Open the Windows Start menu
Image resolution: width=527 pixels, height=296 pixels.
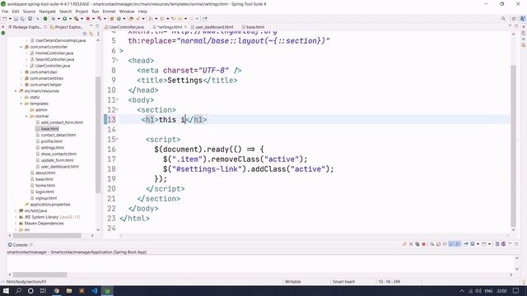6,290
